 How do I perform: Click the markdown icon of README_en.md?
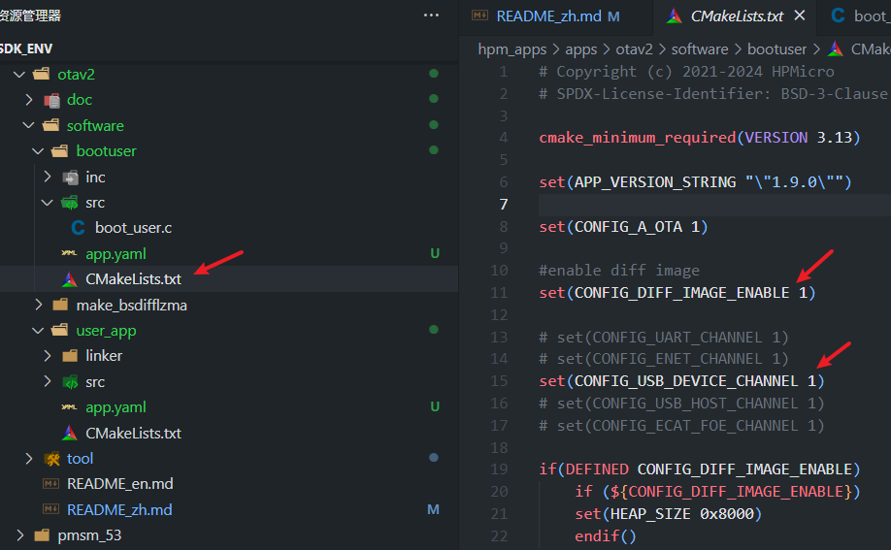click(x=51, y=483)
